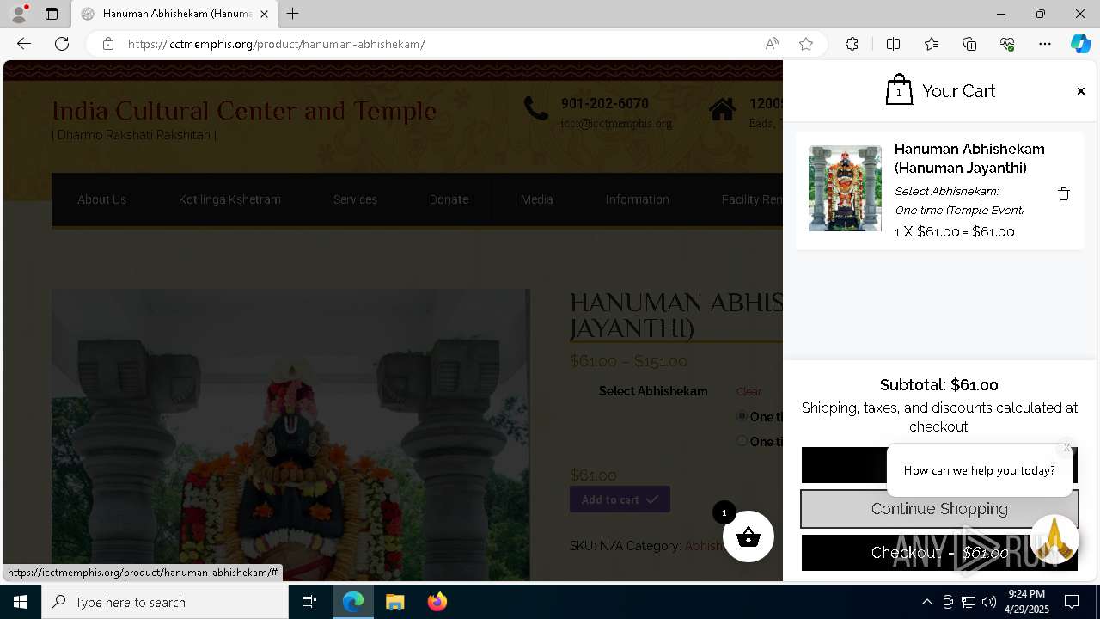Open the floating basket cart button

pos(749,536)
